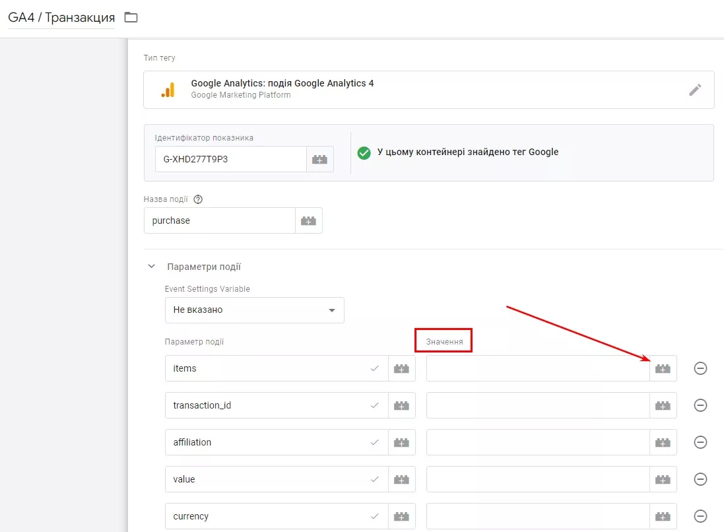Edit tag type with the pencil icon
724x532 pixels.
click(x=695, y=90)
